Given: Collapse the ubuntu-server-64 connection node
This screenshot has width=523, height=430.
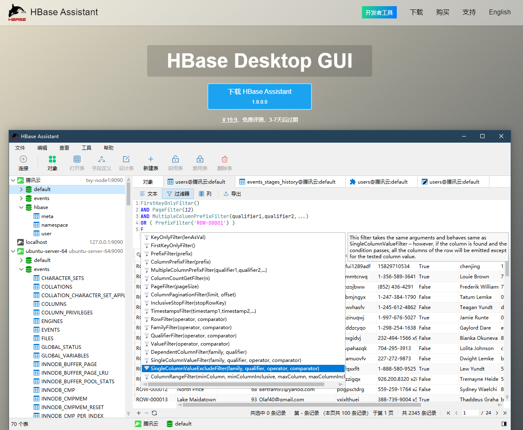Looking at the screenshot, I should [x=13, y=251].
